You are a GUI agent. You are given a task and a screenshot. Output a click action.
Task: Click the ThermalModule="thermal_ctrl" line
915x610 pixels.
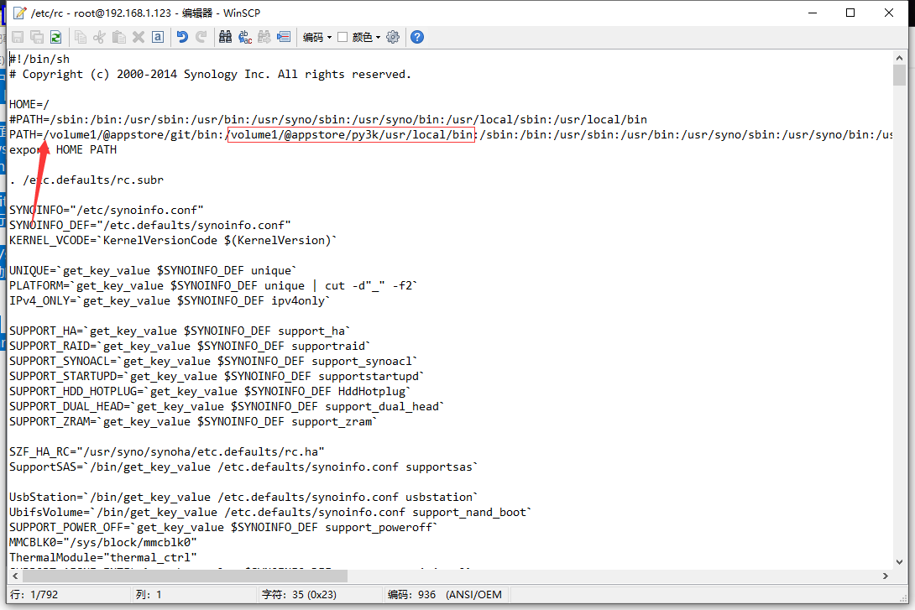[103, 557]
